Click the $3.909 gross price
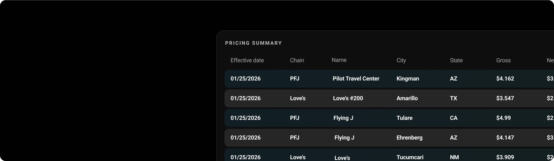The height and width of the screenshot is (161, 554). point(505,157)
